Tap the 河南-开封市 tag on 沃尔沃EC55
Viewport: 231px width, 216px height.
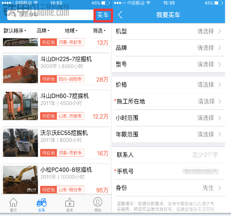[x=70, y=153]
